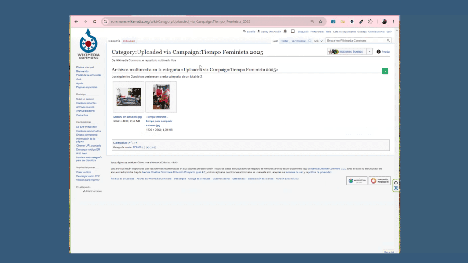
Task: Click Descargar como PDF link
Action: (88, 176)
